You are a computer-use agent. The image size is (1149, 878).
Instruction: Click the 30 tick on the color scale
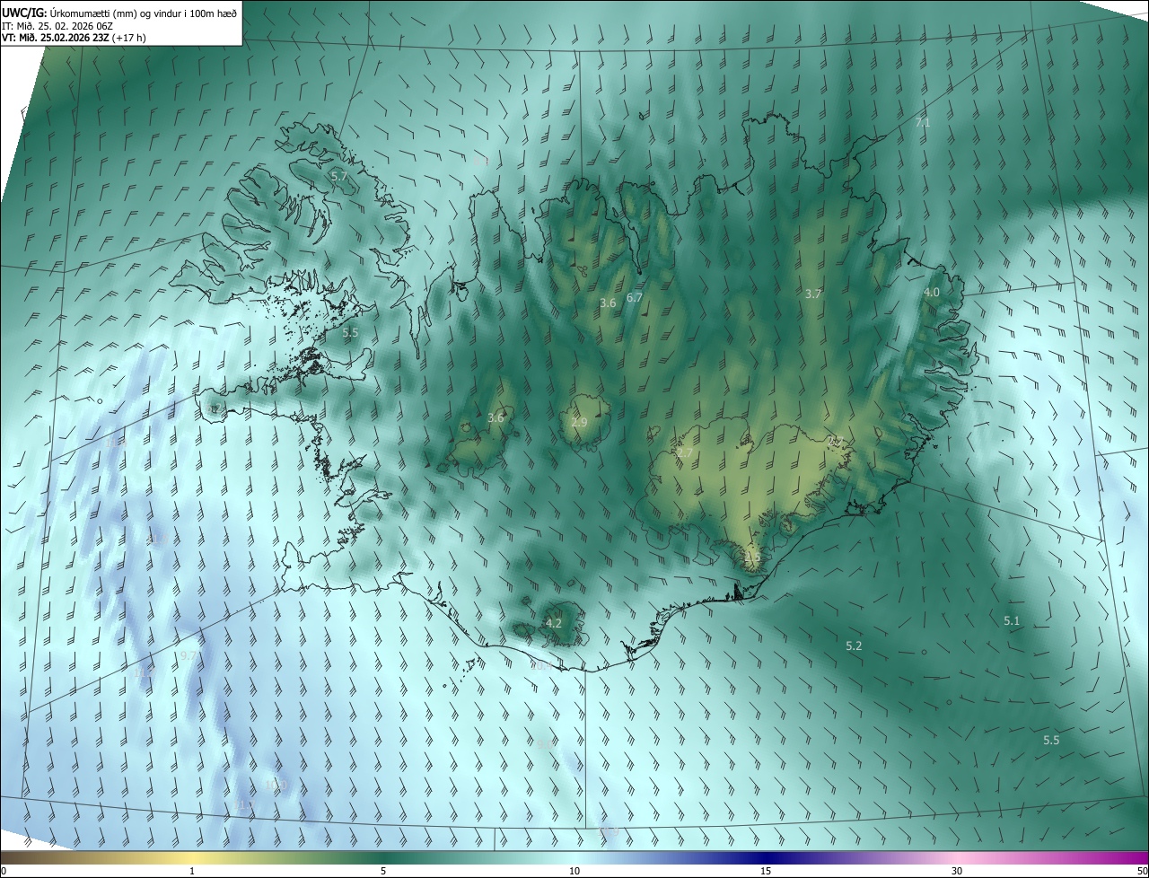tap(957, 872)
